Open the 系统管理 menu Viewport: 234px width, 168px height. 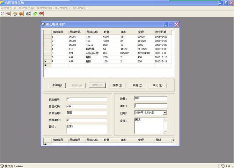(80, 8)
